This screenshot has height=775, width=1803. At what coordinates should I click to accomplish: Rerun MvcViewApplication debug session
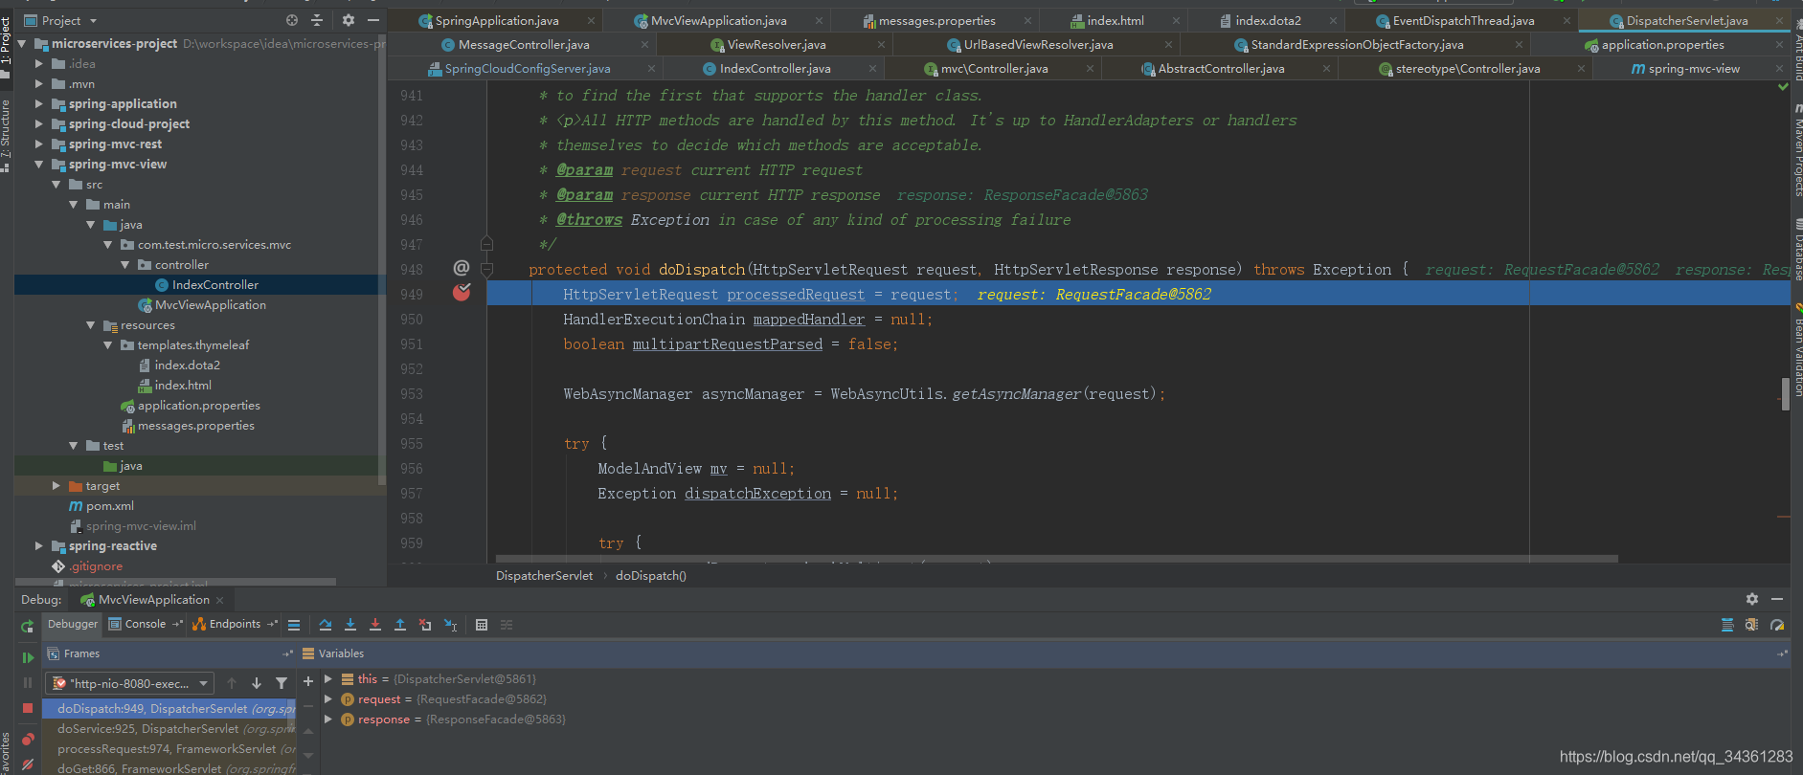(28, 626)
